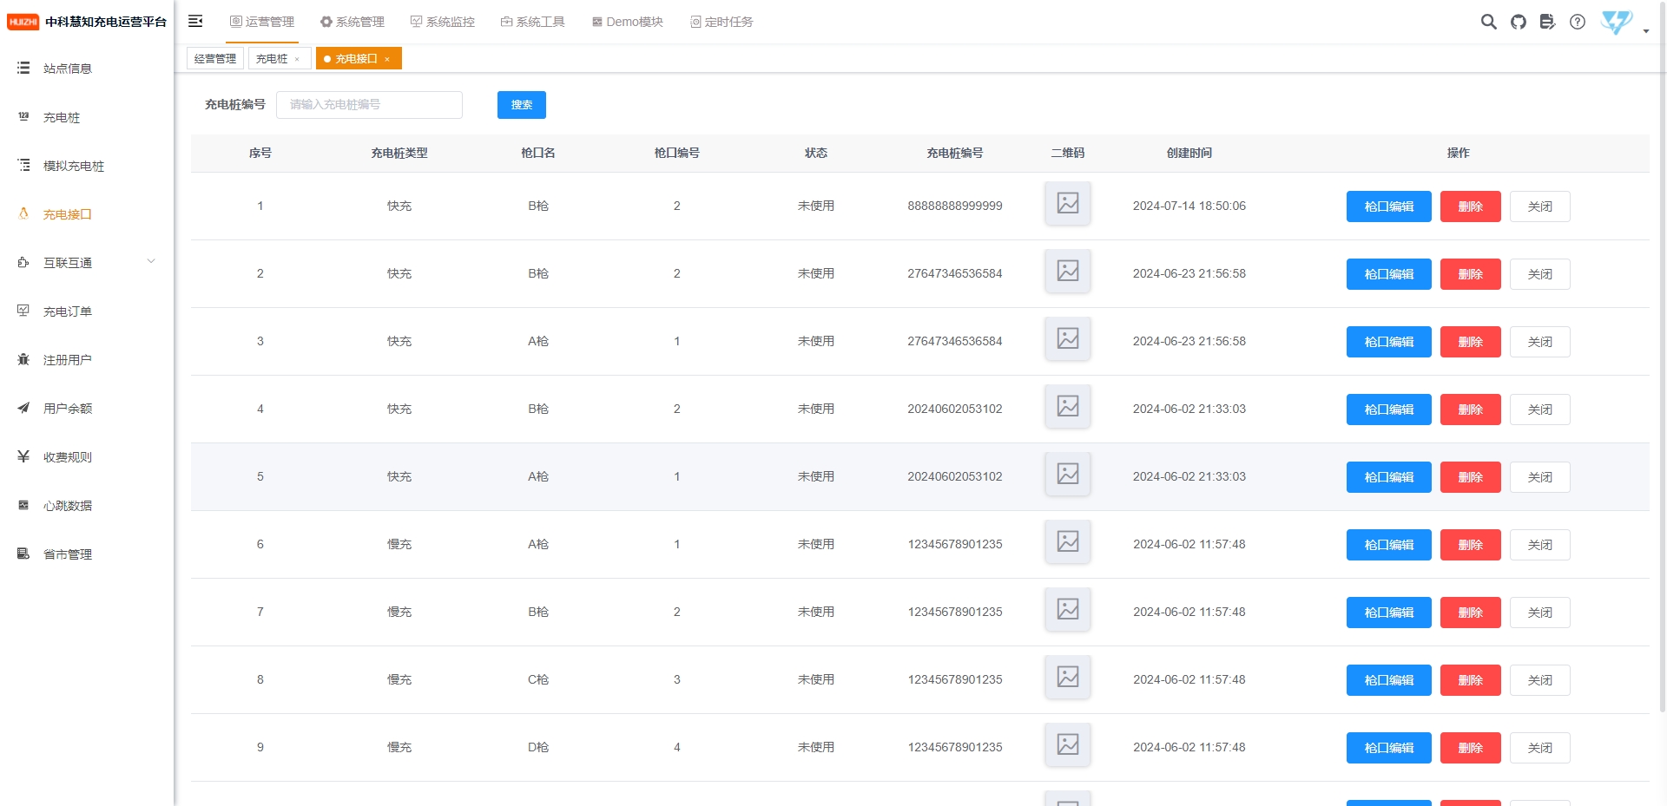1667x806 pixels.
Task: Click 关闭 for row 4
Action: pos(1540,410)
